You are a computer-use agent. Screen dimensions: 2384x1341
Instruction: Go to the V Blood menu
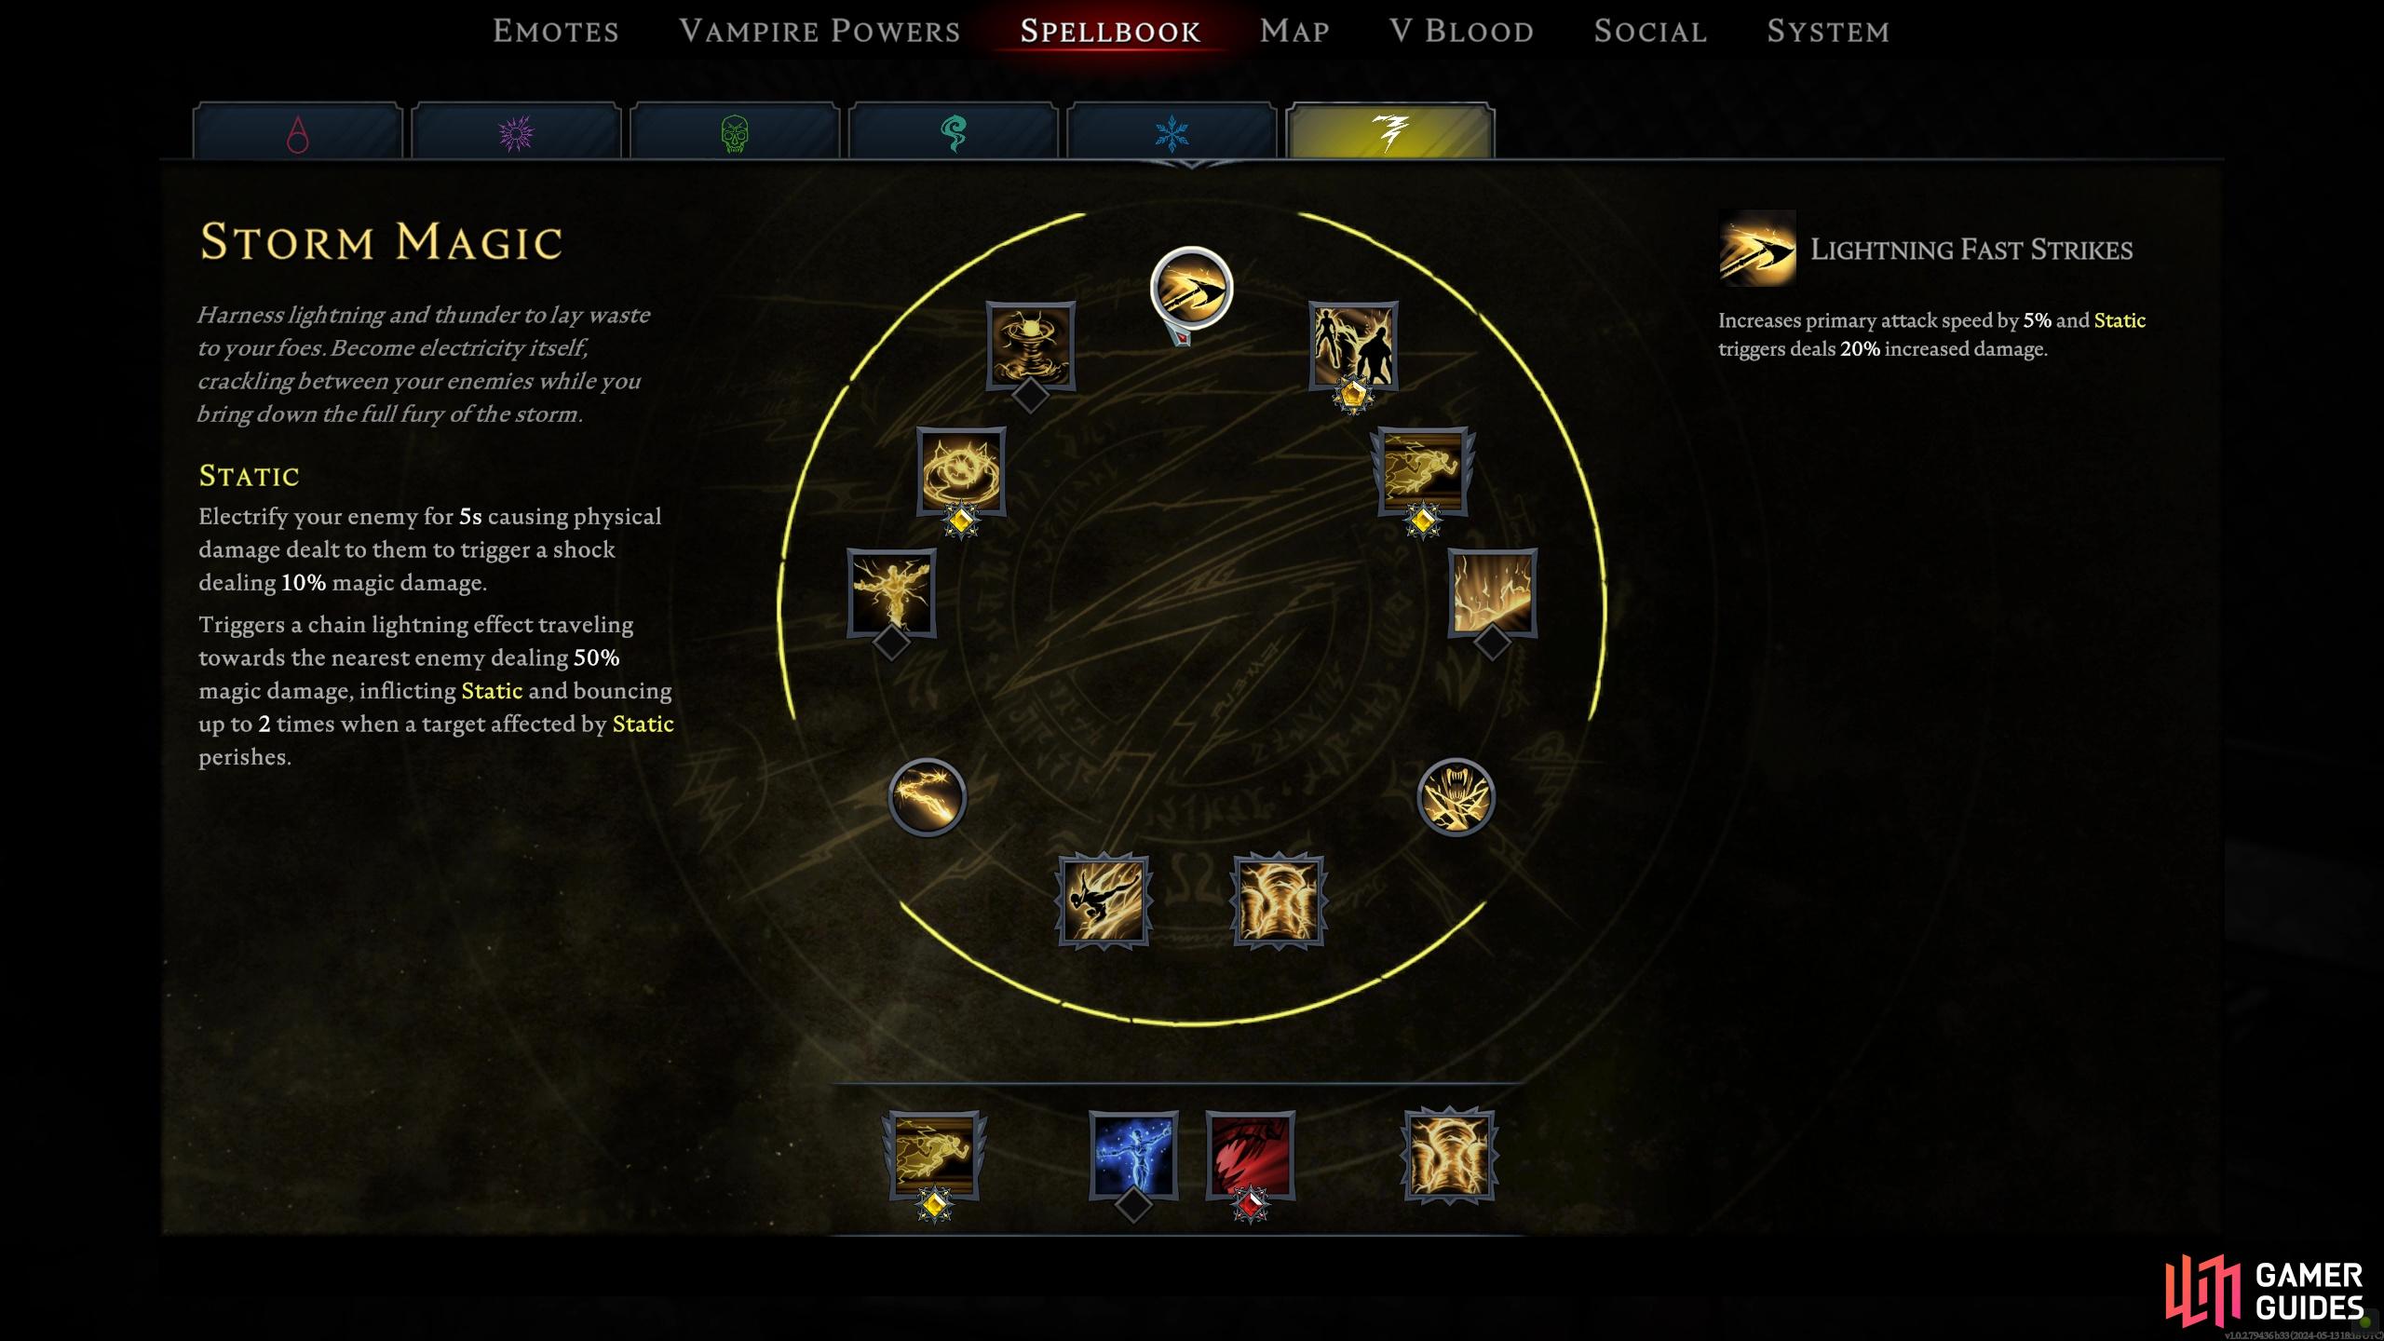point(1461,31)
